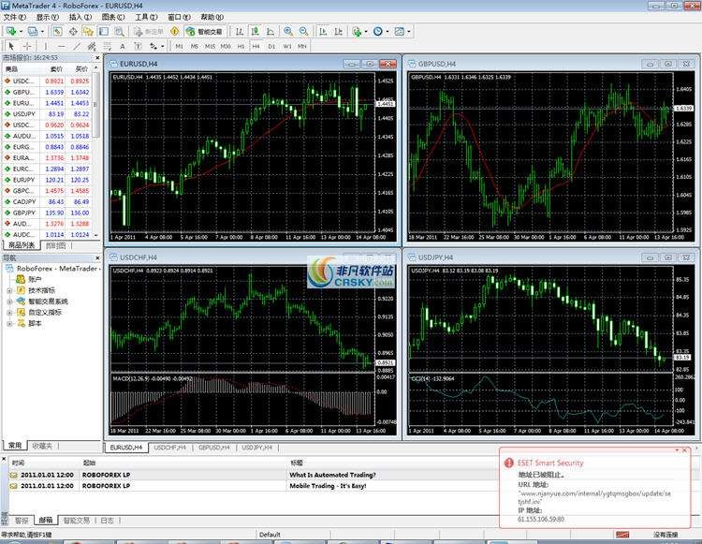Open the 'Mobile Trading - It's Easy!' message

coord(328,486)
